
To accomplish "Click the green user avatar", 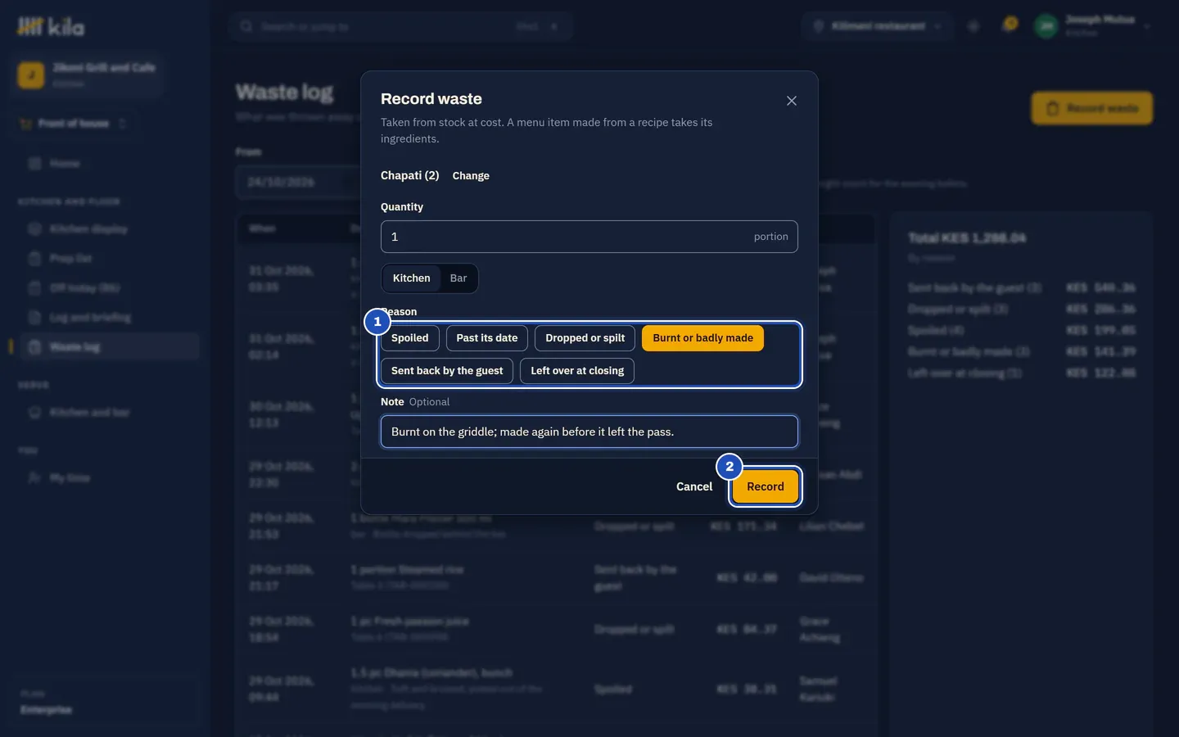I will 1046,26.
